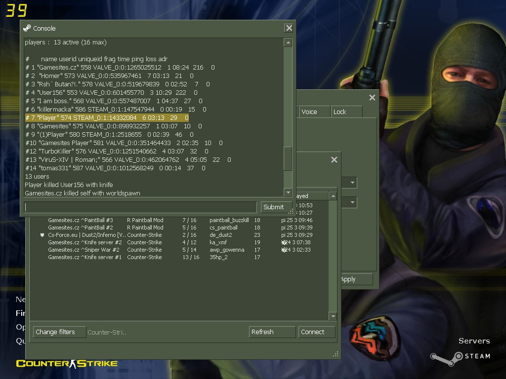
Task: Click the console column header line starting with 'name userid'
Action: [96, 59]
